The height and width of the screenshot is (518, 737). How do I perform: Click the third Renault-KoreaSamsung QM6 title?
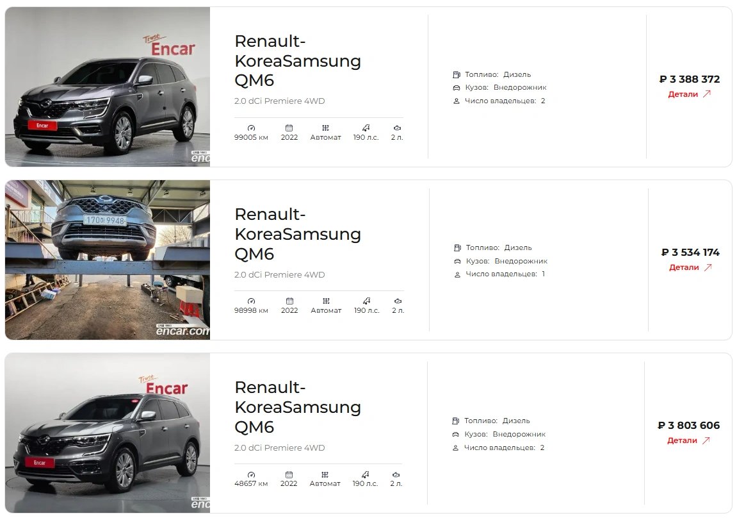298,407
